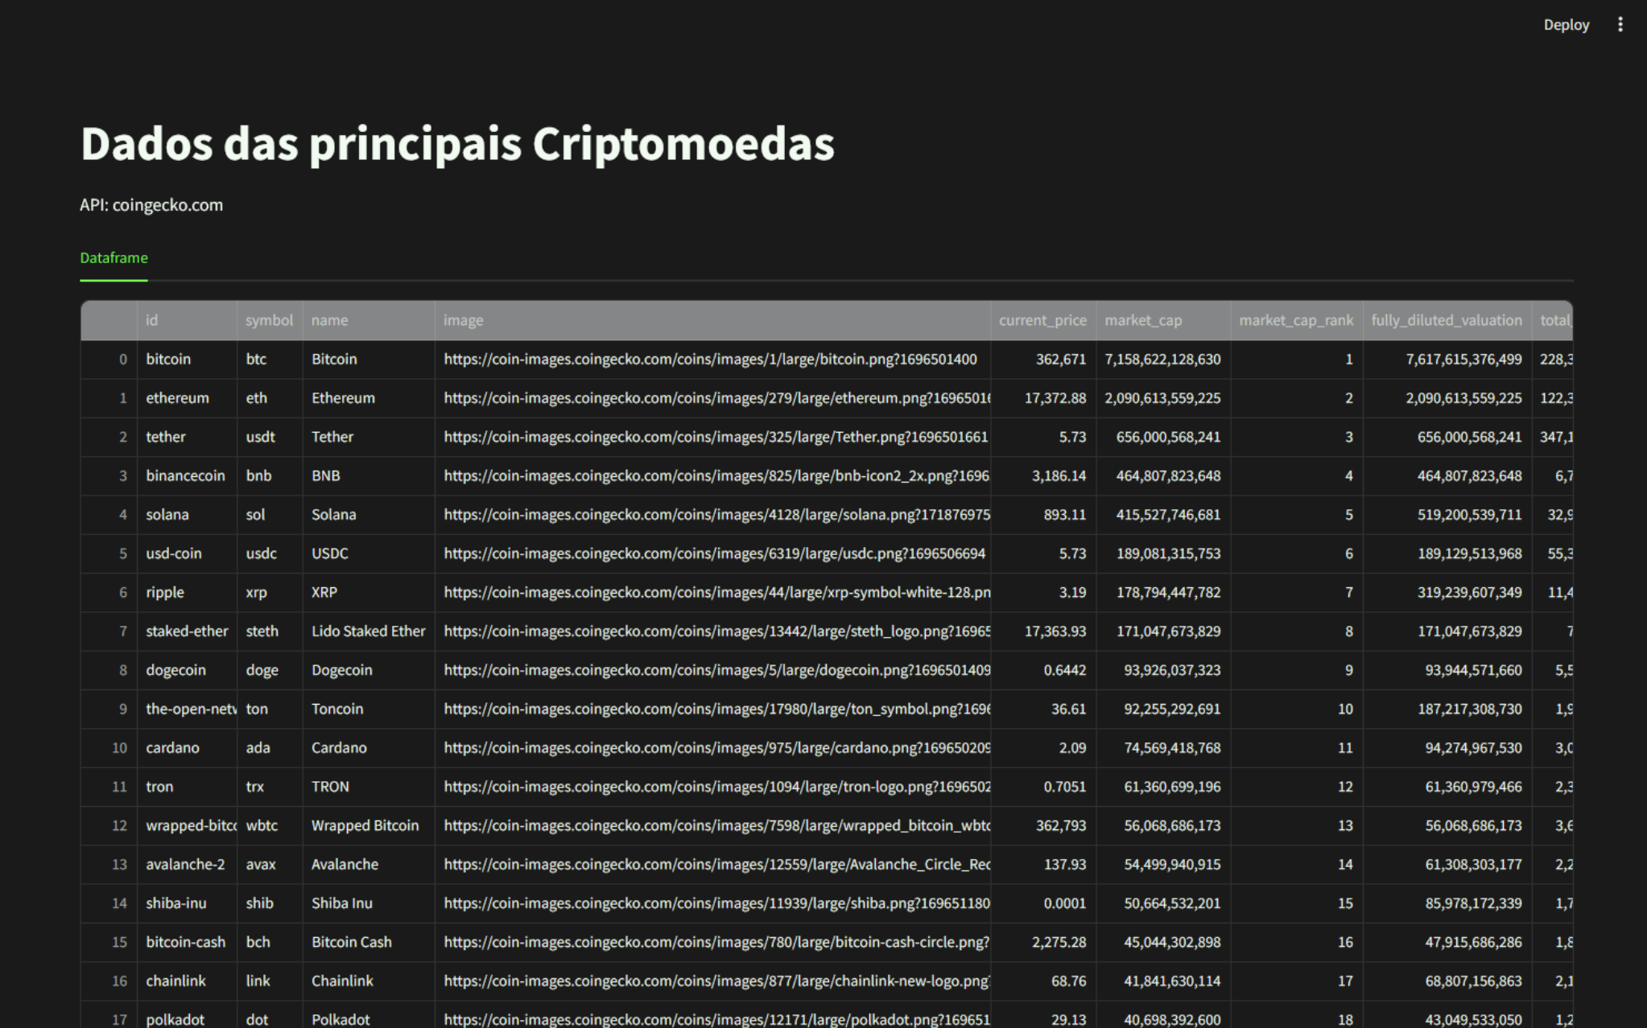Viewport: 1647px width, 1028px height.
Task: Click the wbtc symbol cell
Action: (262, 825)
